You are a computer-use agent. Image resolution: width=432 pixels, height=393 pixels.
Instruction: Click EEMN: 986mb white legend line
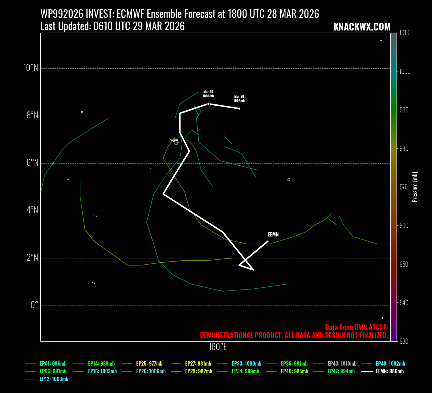pyautogui.click(x=367, y=371)
